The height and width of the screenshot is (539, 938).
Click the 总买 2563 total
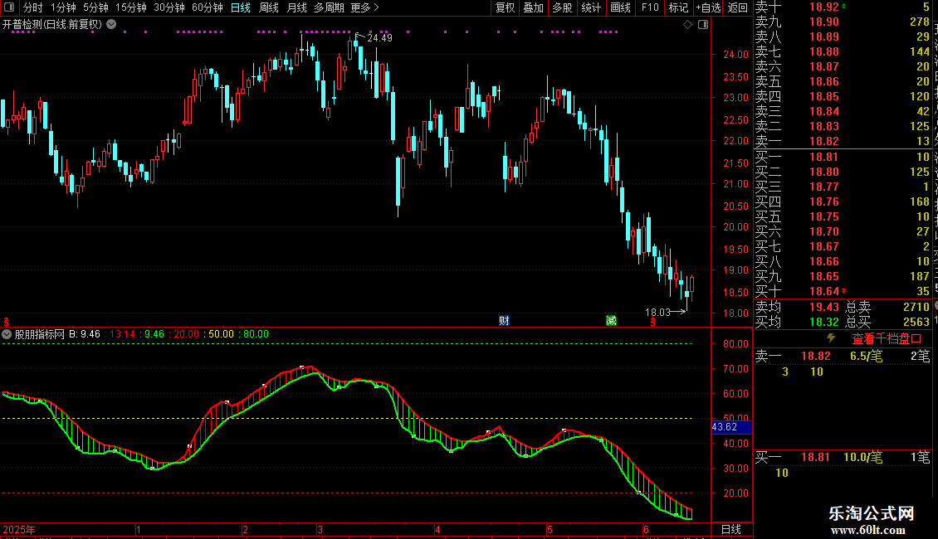pos(916,322)
